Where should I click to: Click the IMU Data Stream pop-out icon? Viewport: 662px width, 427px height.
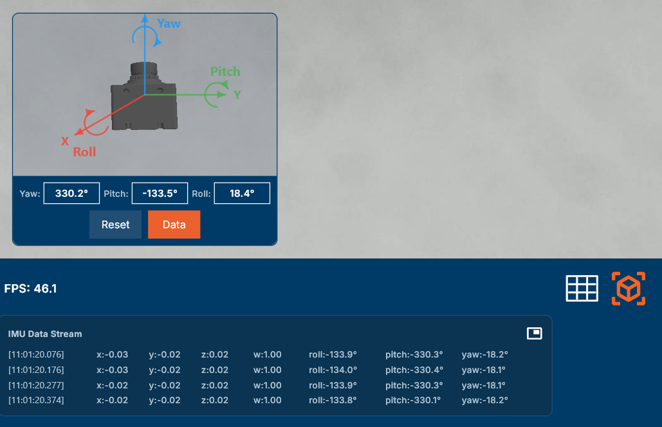[x=534, y=333]
